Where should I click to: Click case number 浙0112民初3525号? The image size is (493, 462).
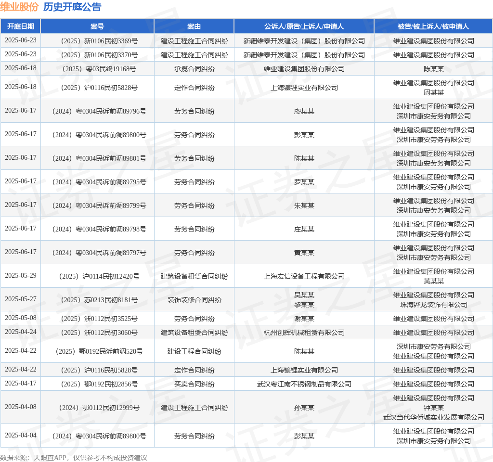tap(99, 319)
